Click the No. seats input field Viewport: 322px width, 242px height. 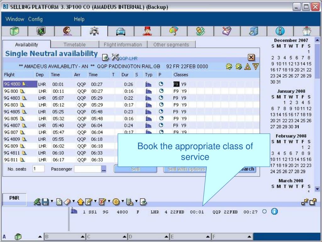[39, 169]
